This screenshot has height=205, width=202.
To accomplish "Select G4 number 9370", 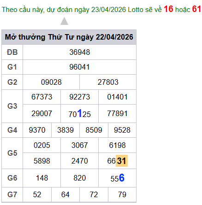I will point(37,130).
